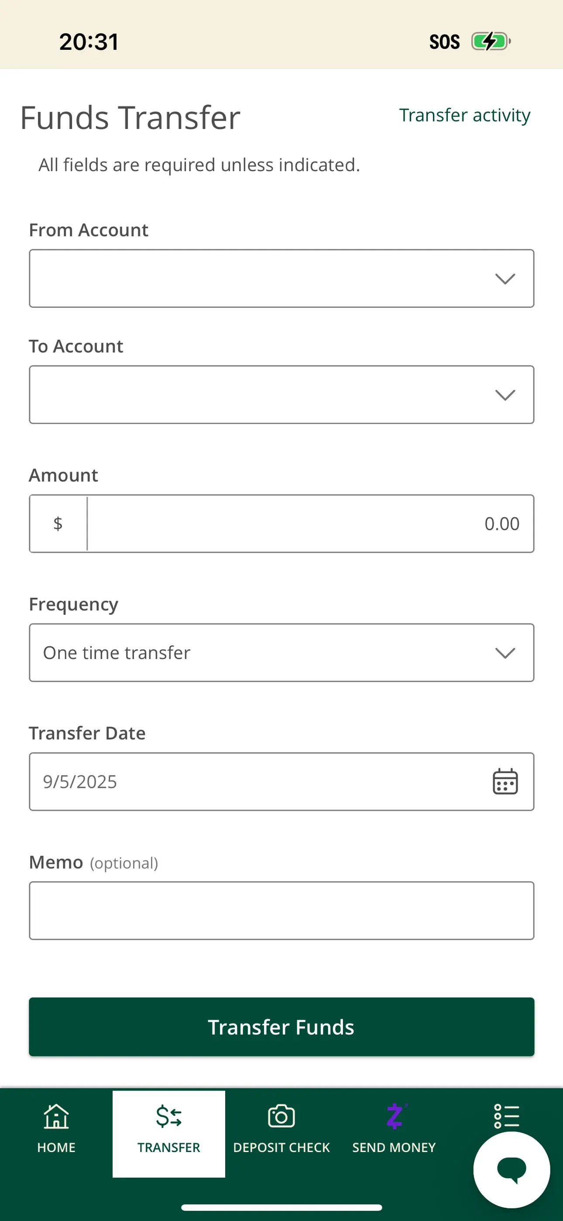This screenshot has width=563, height=1221.
Task: Open the list icon at bottom right
Action: [507, 1117]
